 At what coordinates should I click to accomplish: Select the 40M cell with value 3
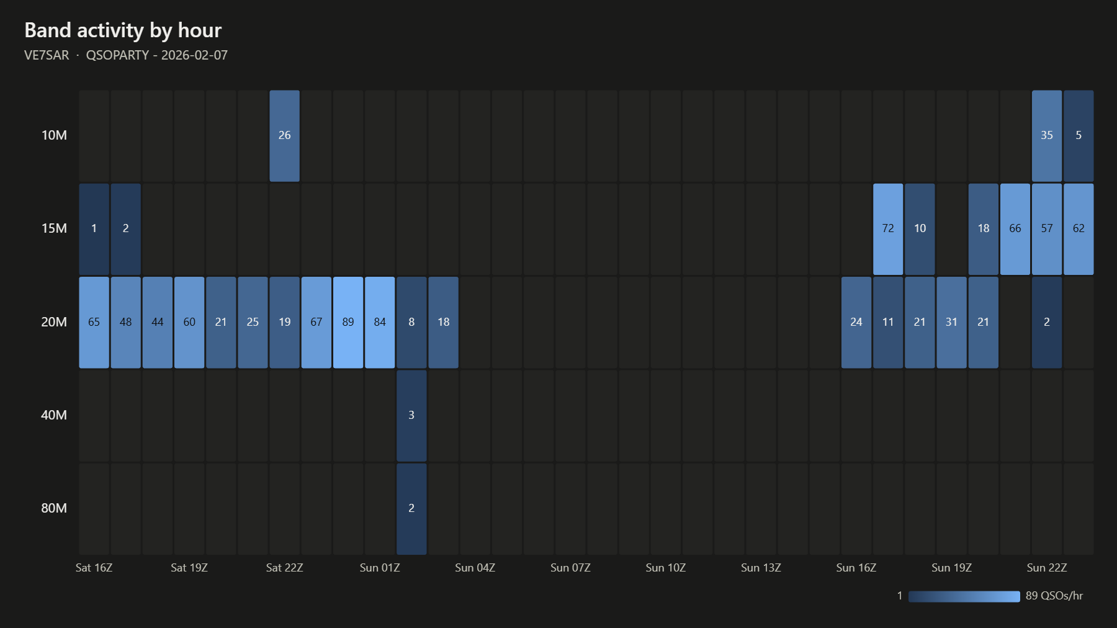click(411, 416)
